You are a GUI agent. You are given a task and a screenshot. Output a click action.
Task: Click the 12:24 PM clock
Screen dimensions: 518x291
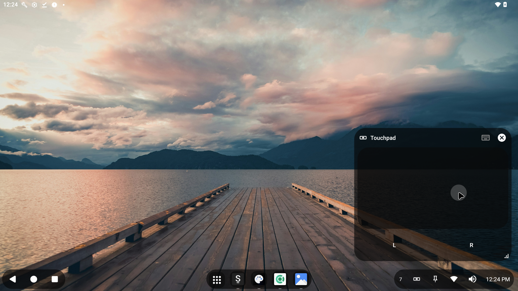(x=498, y=279)
